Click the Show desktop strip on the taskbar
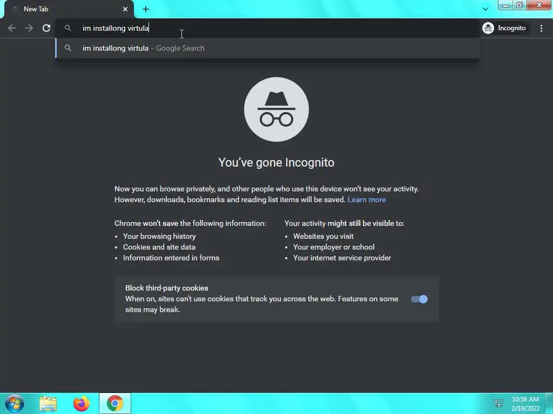 549,403
